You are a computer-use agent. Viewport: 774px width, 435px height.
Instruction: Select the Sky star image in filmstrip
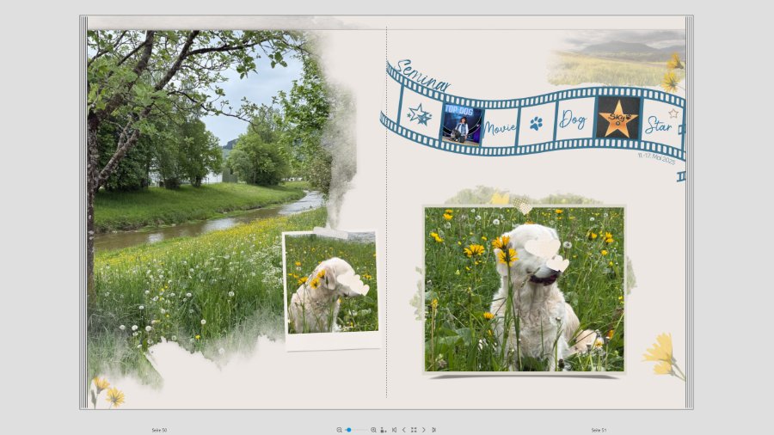click(x=617, y=118)
